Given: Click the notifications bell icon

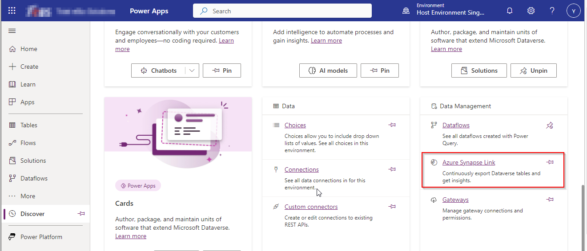Looking at the screenshot, I should pyautogui.click(x=510, y=11).
